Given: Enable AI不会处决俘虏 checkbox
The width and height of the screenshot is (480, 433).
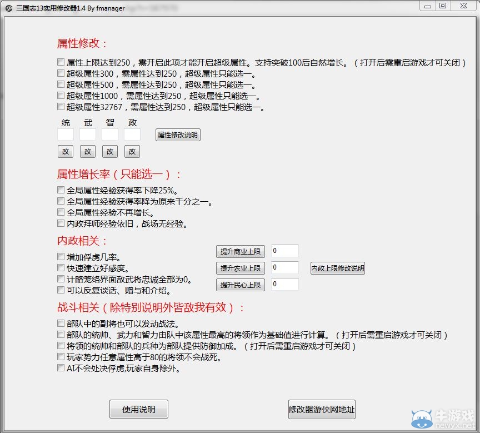Looking at the screenshot, I should pos(61,368).
